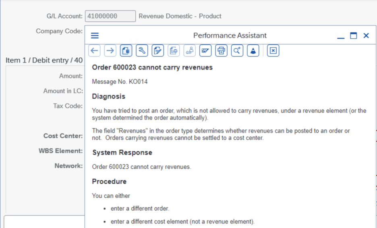Viewport: 377px width, 228px height.
Task: Click the Diagnosis heading
Action: pos(109,96)
